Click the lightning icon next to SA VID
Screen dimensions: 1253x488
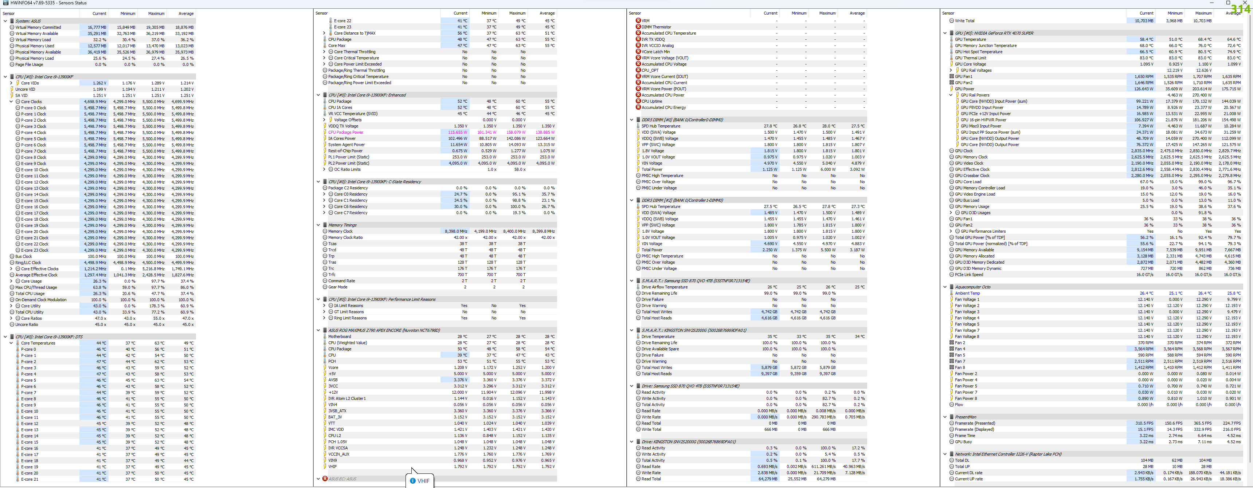[x=12, y=95]
